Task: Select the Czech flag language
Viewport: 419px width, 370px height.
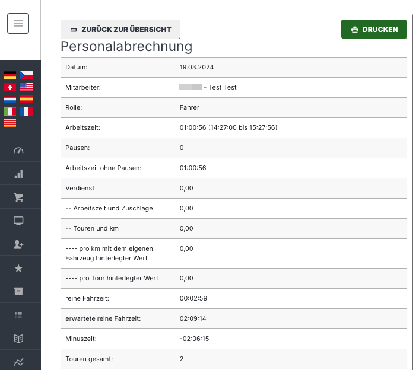Action: (27, 75)
